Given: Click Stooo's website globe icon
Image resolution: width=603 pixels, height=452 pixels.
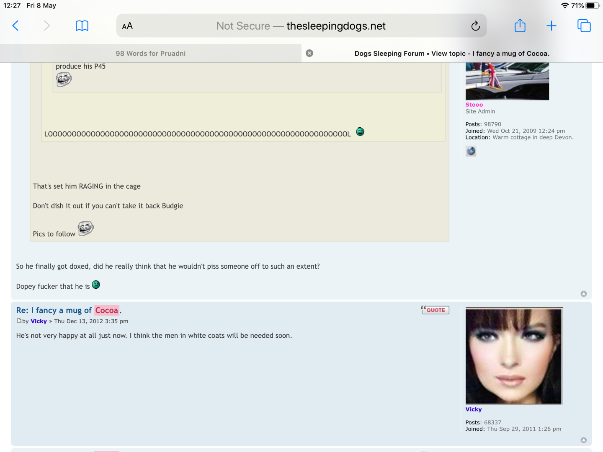Looking at the screenshot, I should 471,151.
